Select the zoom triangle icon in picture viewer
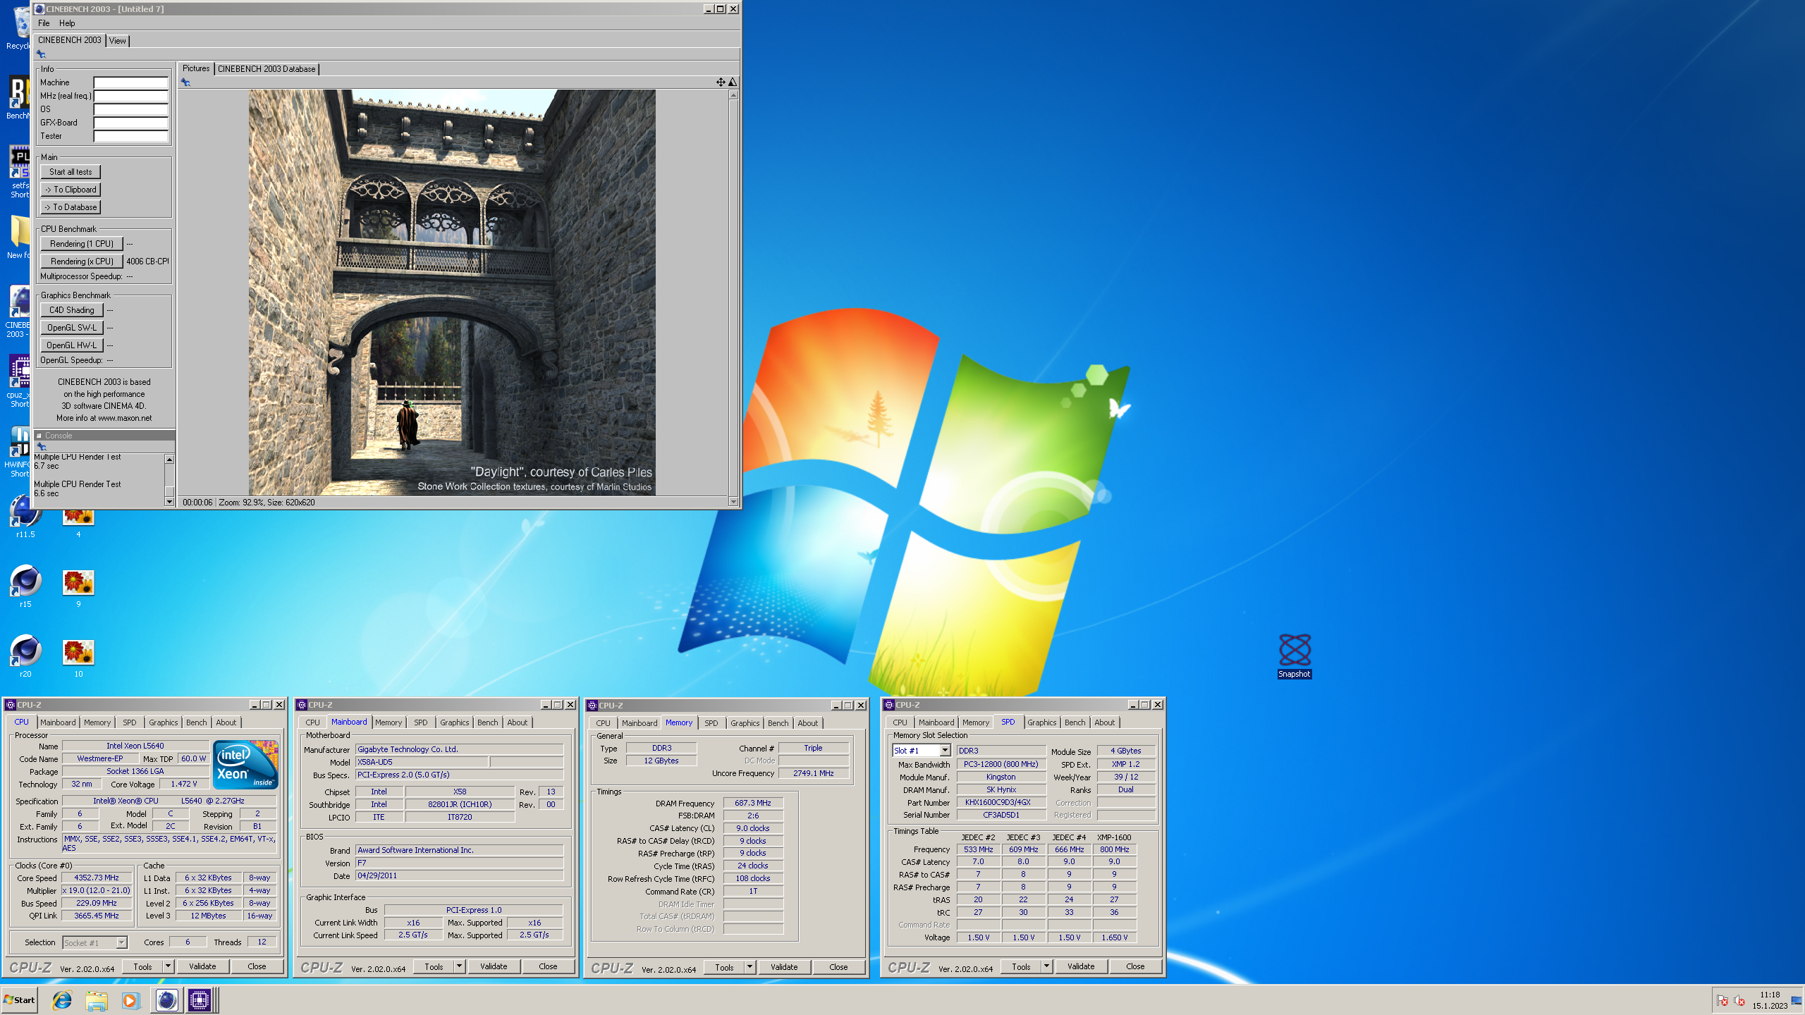This screenshot has width=1805, height=1015. pos(733,82)
